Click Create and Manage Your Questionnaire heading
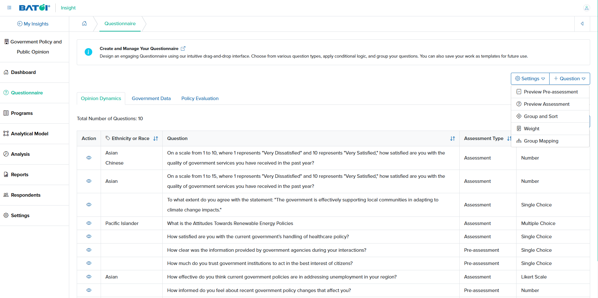Viewport: 598px width, 298px height. (139, 48)
